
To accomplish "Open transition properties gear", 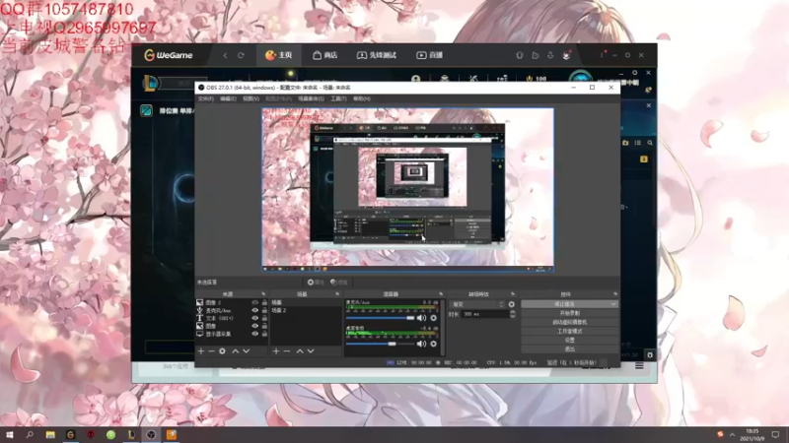I will 511,304.
